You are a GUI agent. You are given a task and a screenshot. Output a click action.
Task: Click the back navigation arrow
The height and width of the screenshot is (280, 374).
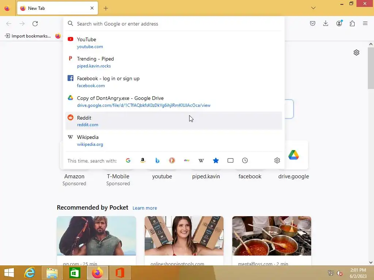9,24
